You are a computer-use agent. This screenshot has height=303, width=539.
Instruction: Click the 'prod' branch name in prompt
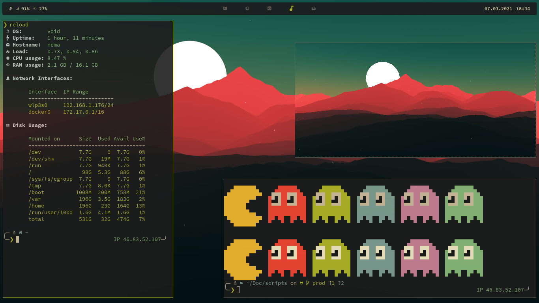pyautogui.click(x=319, y=283)
